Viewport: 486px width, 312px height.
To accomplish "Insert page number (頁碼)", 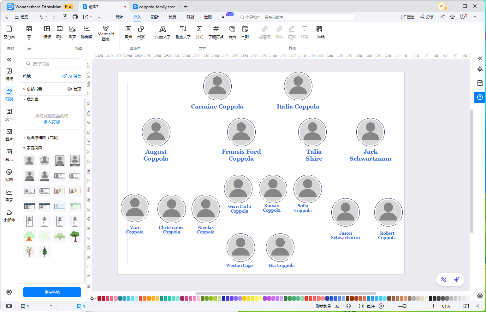I will 232,32.
